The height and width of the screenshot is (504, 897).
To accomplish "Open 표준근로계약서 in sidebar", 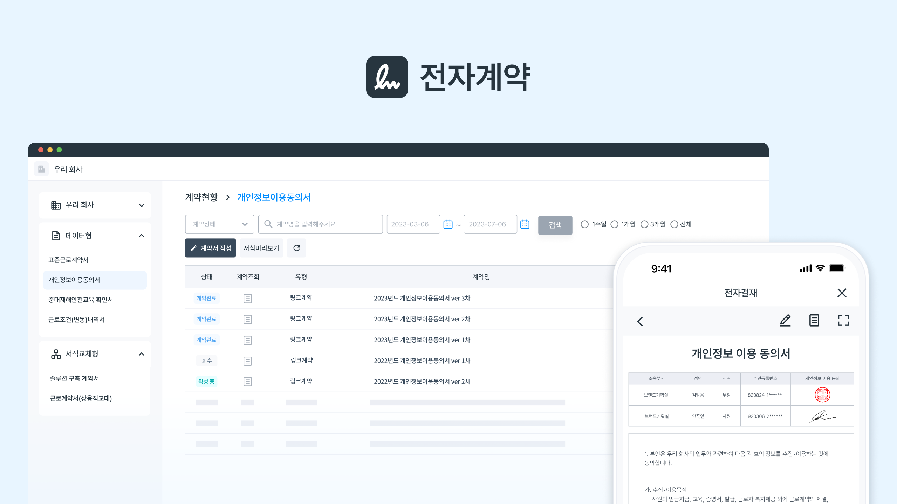I will (x=68, y=260).
